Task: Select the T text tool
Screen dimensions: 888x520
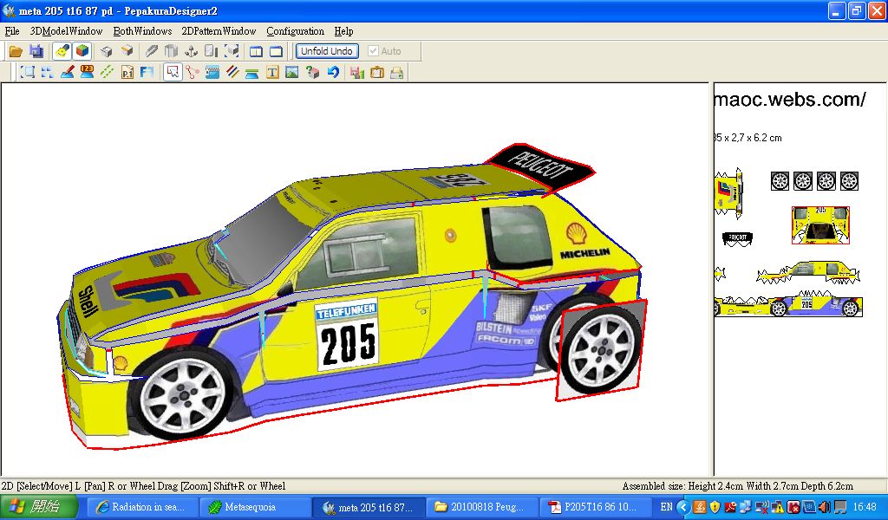Action: tap(272, 73)
